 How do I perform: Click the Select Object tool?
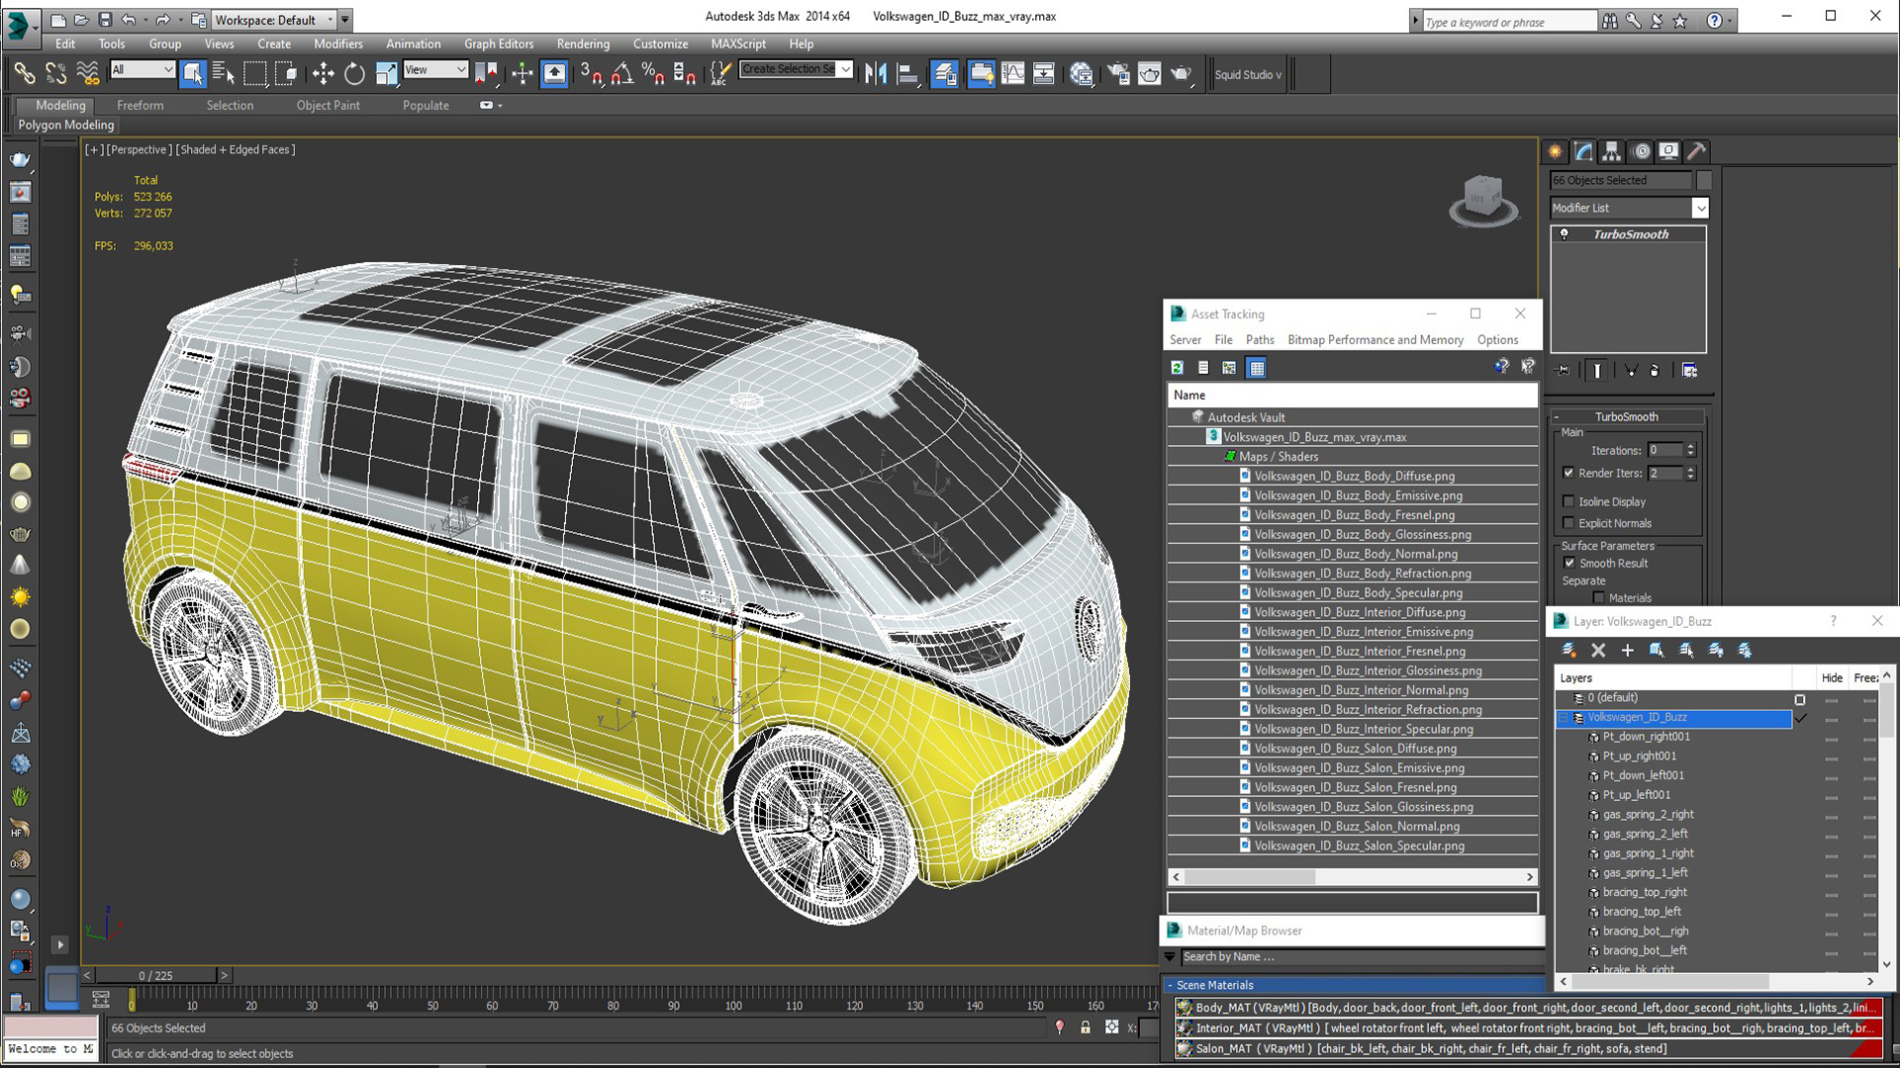192,73
